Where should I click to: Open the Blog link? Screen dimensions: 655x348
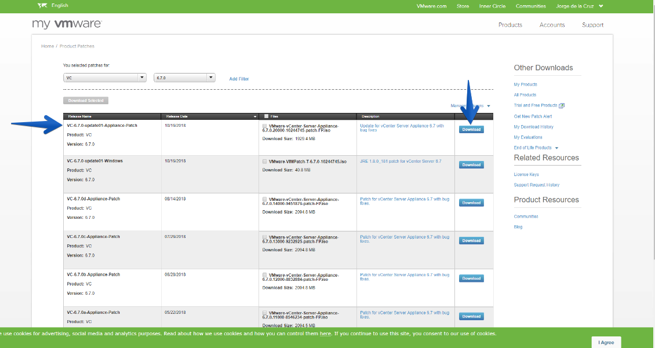click(x=518, y=227)
